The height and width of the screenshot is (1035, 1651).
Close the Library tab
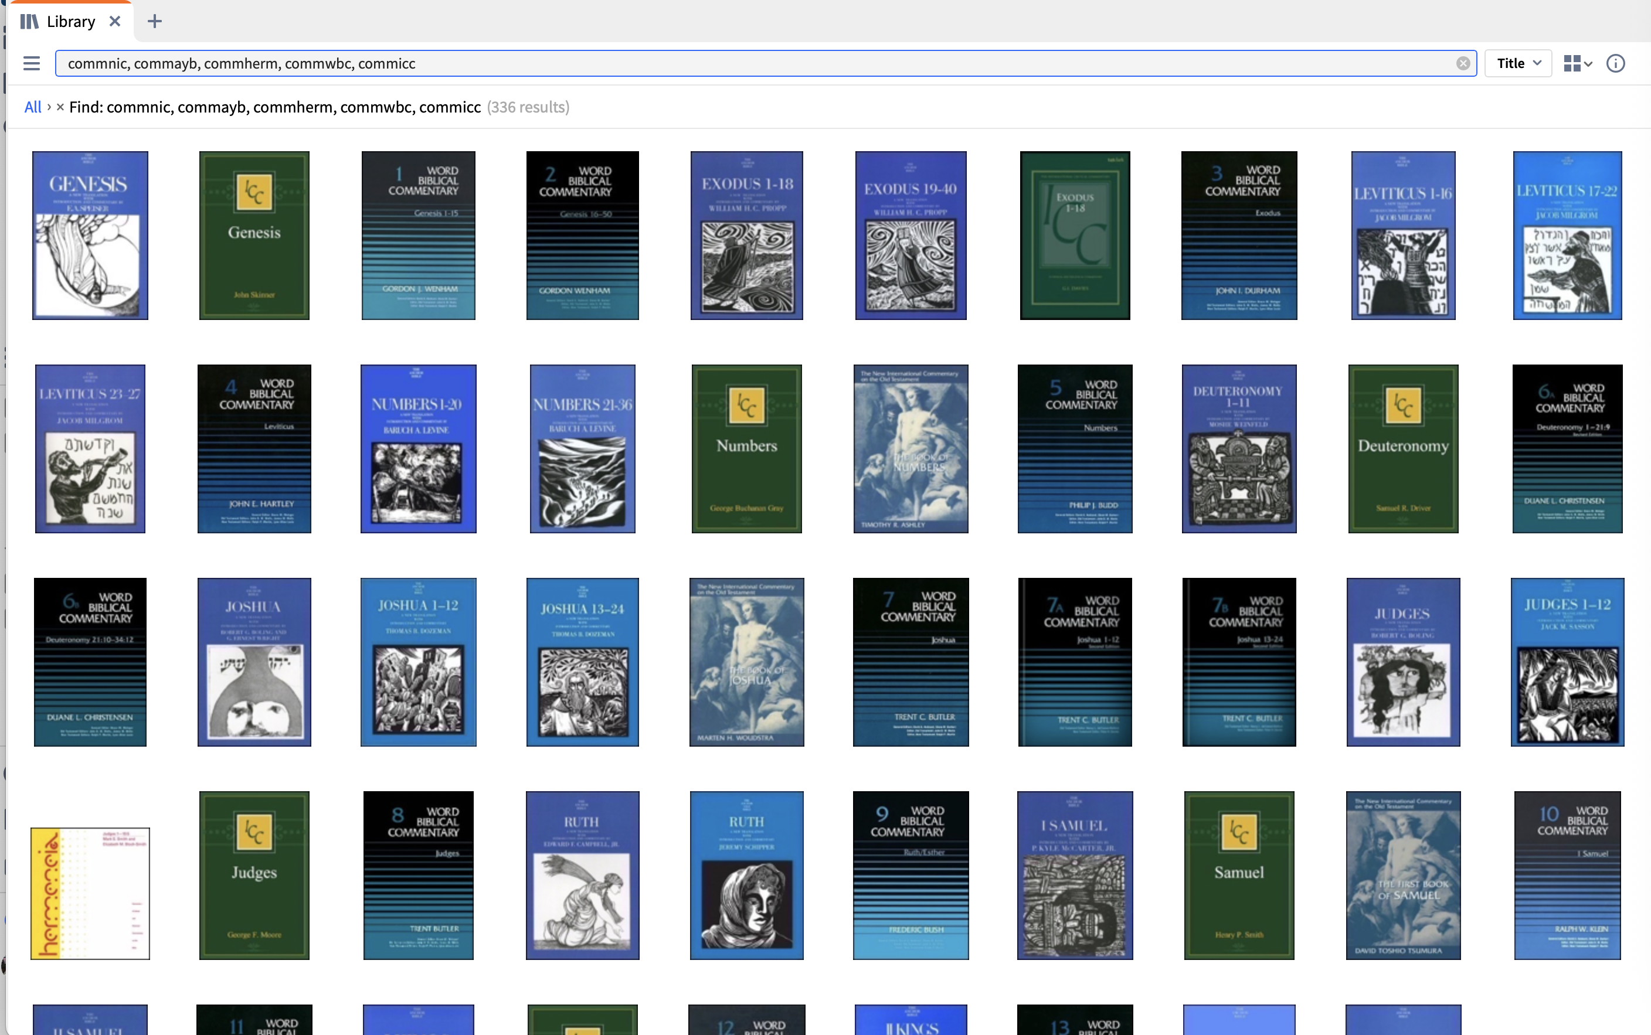point(115,21)
